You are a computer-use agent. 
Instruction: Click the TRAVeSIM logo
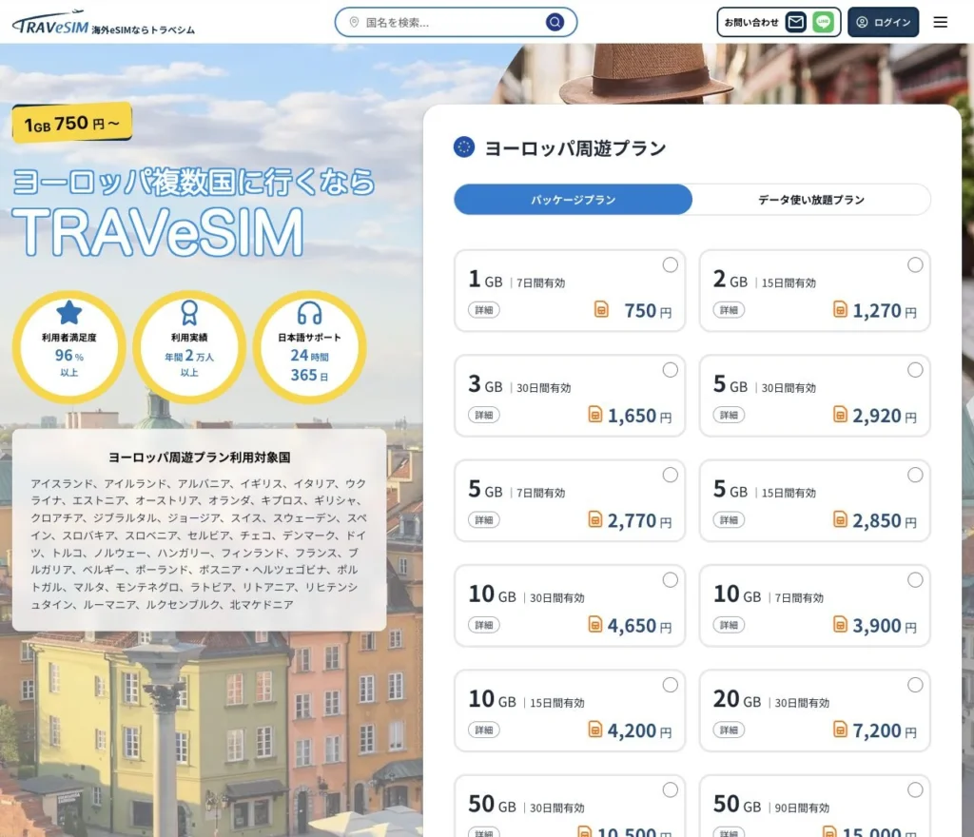pos(50,23)
